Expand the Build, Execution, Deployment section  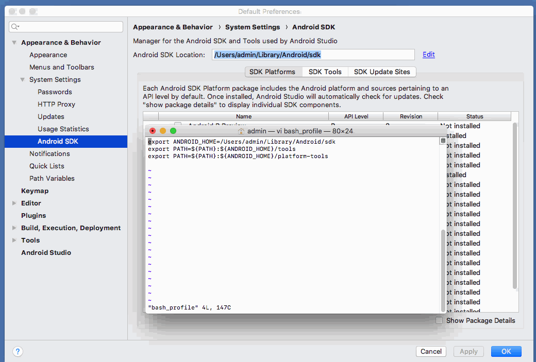[14, 228]
